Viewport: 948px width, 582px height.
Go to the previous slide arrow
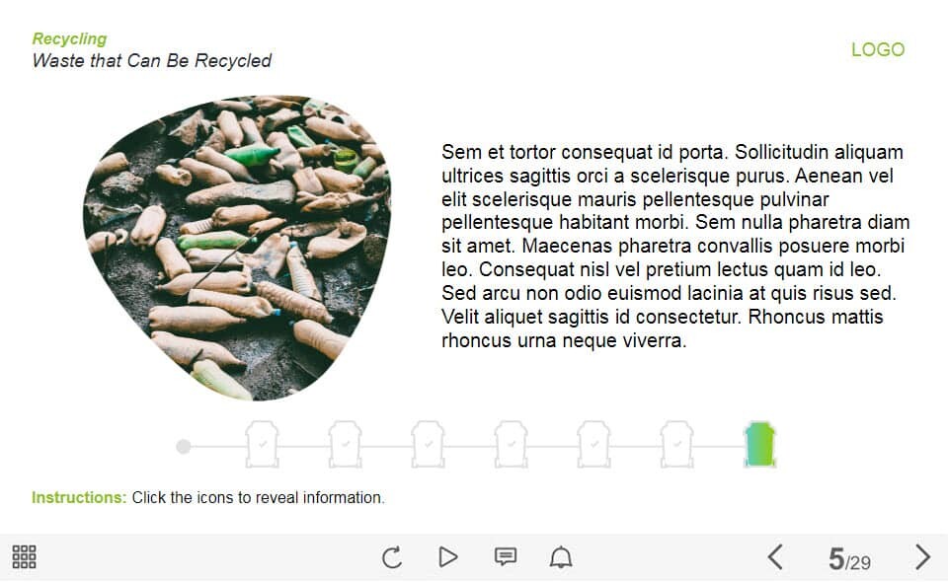[775, 557]
